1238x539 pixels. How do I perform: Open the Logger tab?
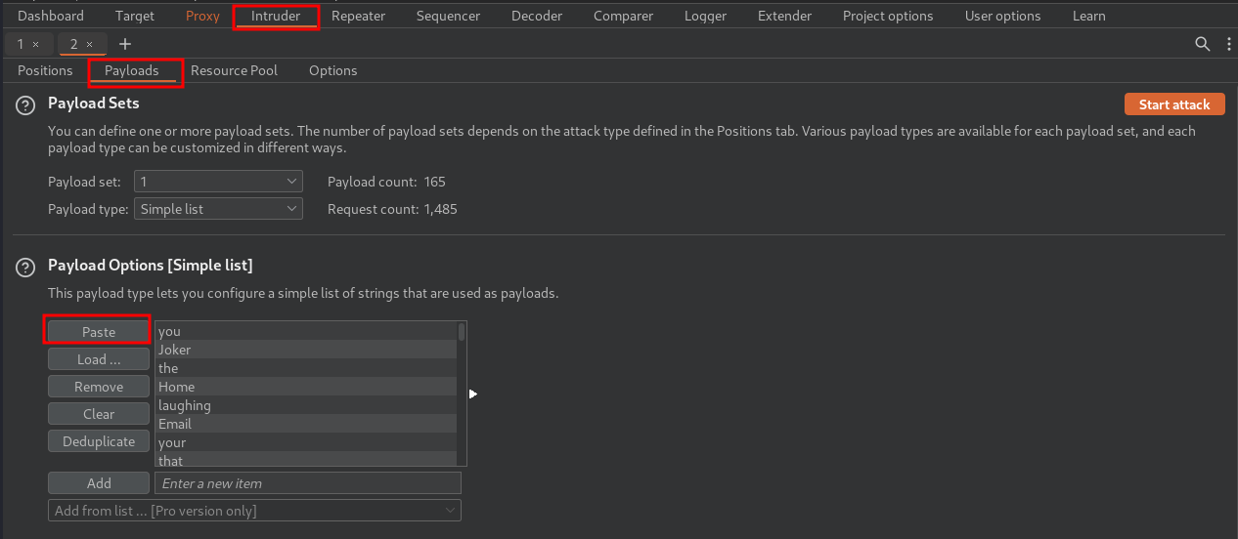pos(705,16)
